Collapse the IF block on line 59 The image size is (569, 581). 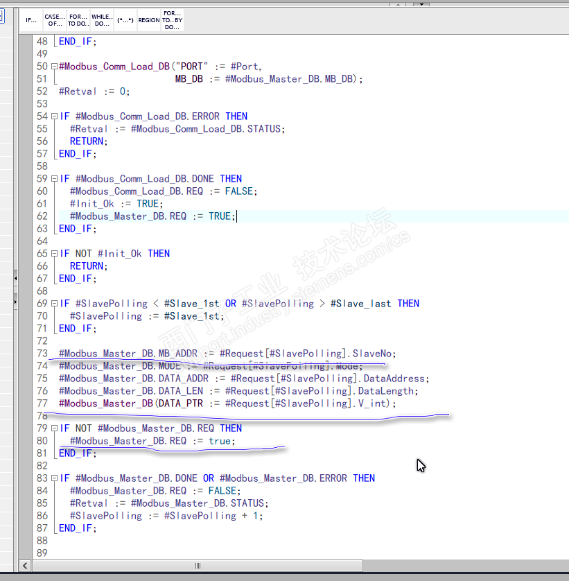[x=54, y=179]
